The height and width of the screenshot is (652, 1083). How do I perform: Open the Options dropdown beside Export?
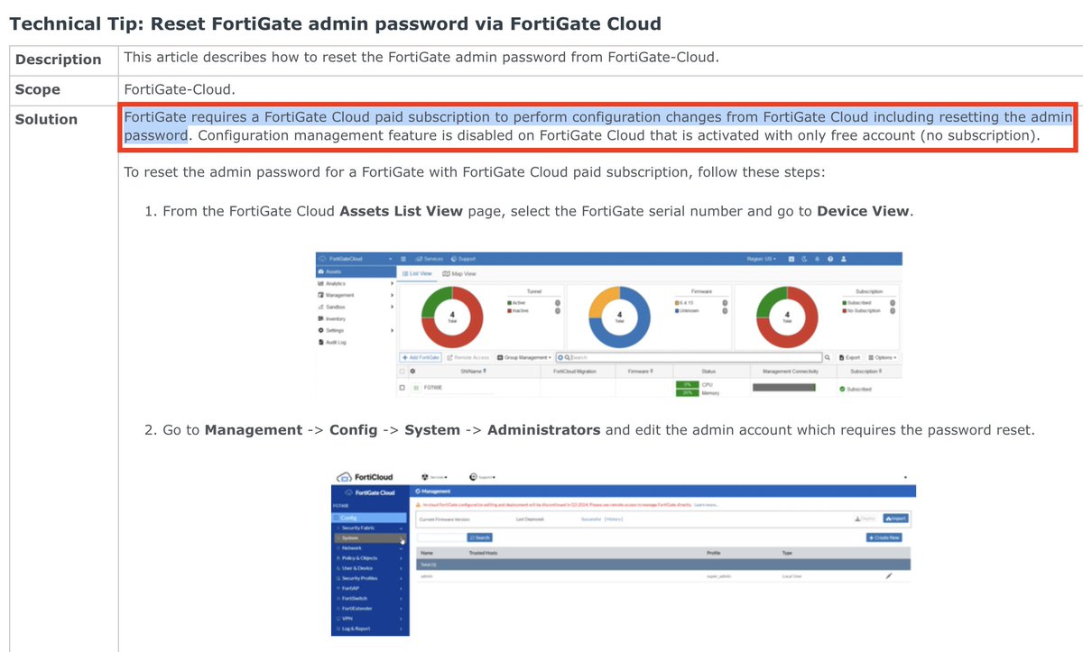click(x=883, y=358)
